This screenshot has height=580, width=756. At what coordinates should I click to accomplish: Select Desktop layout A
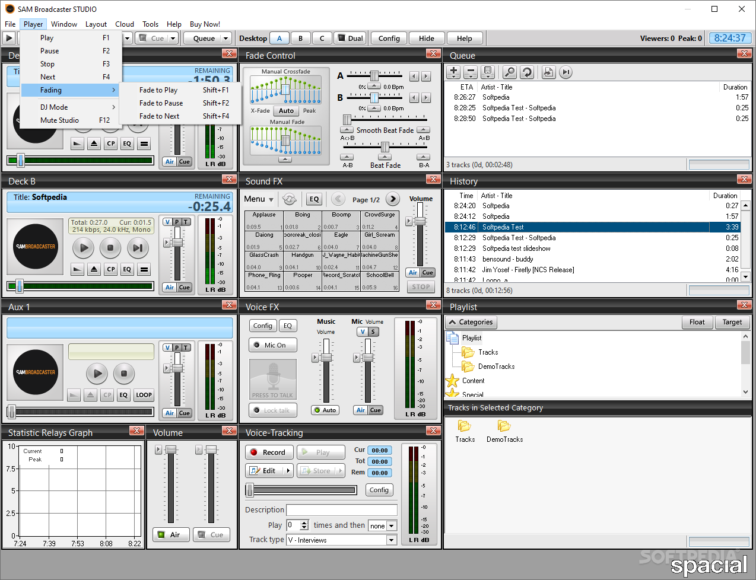click(x=279, y=39)
